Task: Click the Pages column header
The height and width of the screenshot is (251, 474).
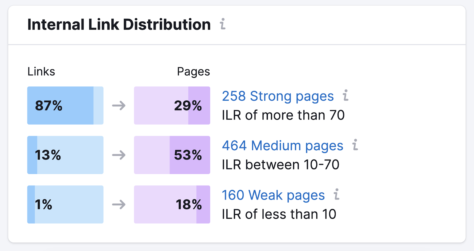Action: click(193, 71)
